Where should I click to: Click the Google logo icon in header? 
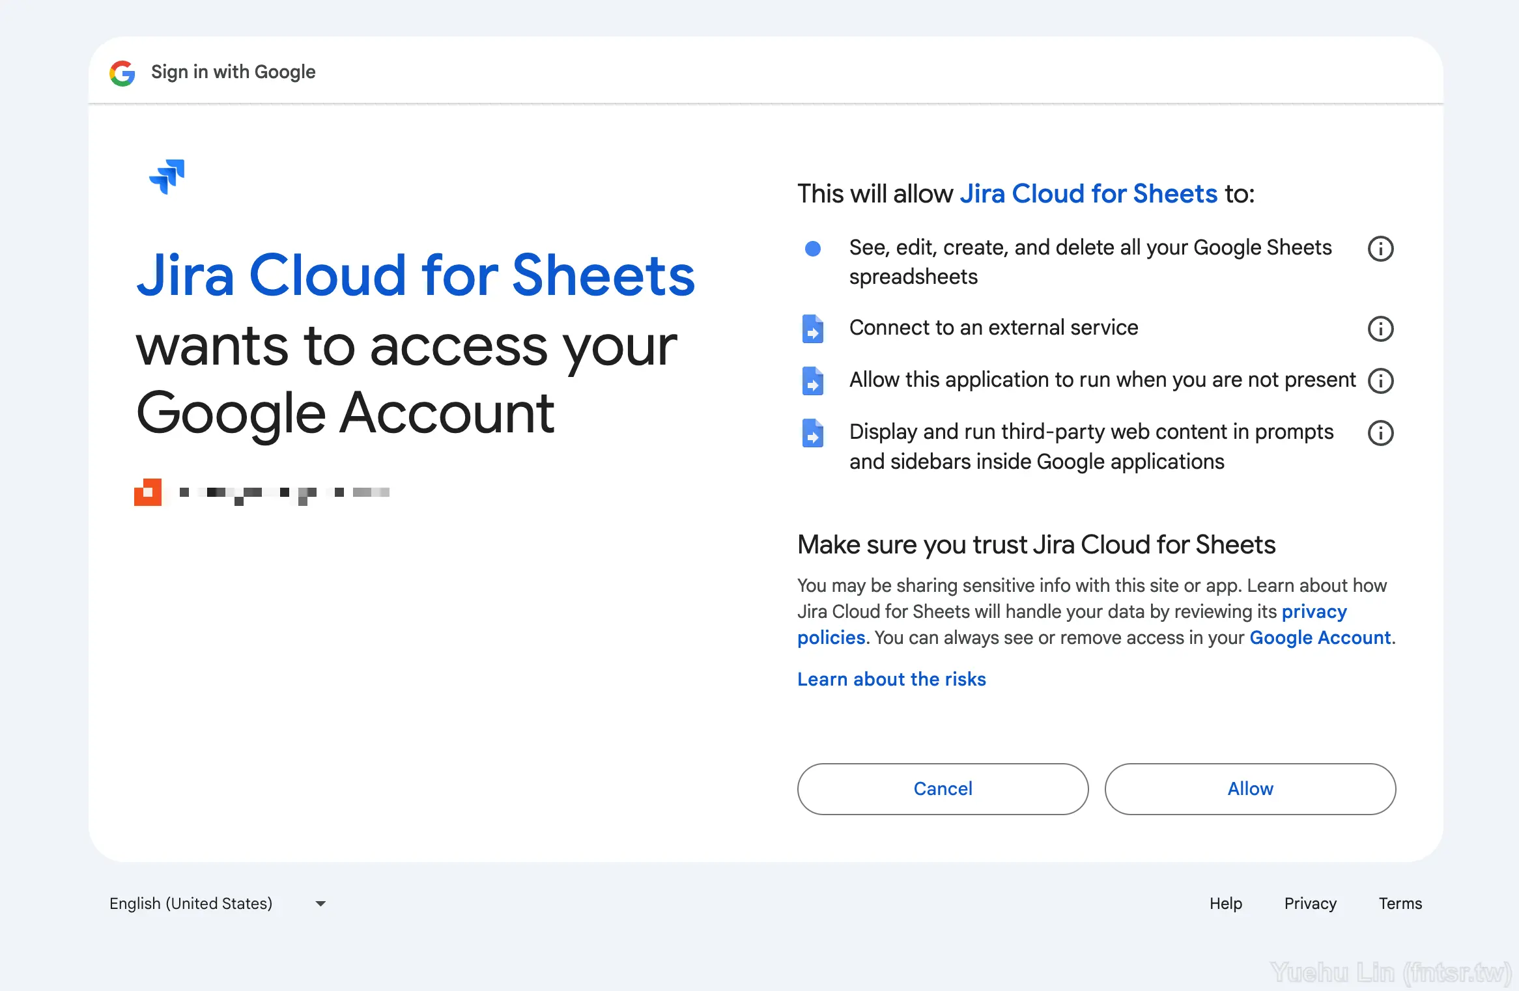click(122, 73)
